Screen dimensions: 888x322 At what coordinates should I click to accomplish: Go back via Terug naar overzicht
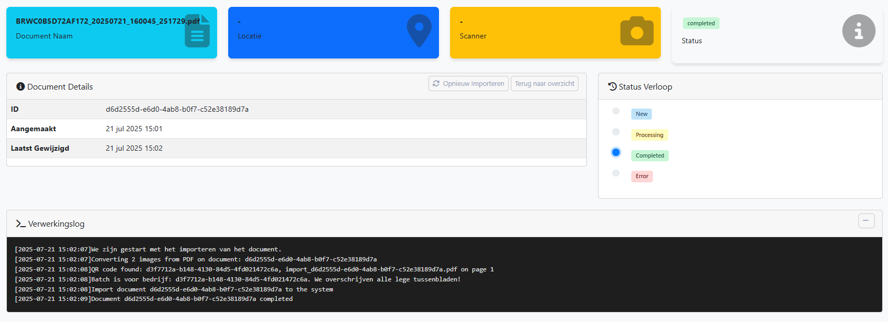click(545, 84)
